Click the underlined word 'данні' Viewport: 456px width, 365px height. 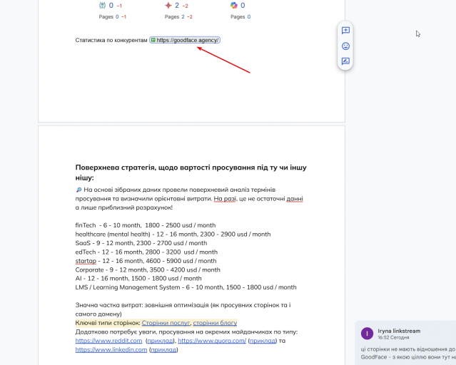tap(295, 199)
